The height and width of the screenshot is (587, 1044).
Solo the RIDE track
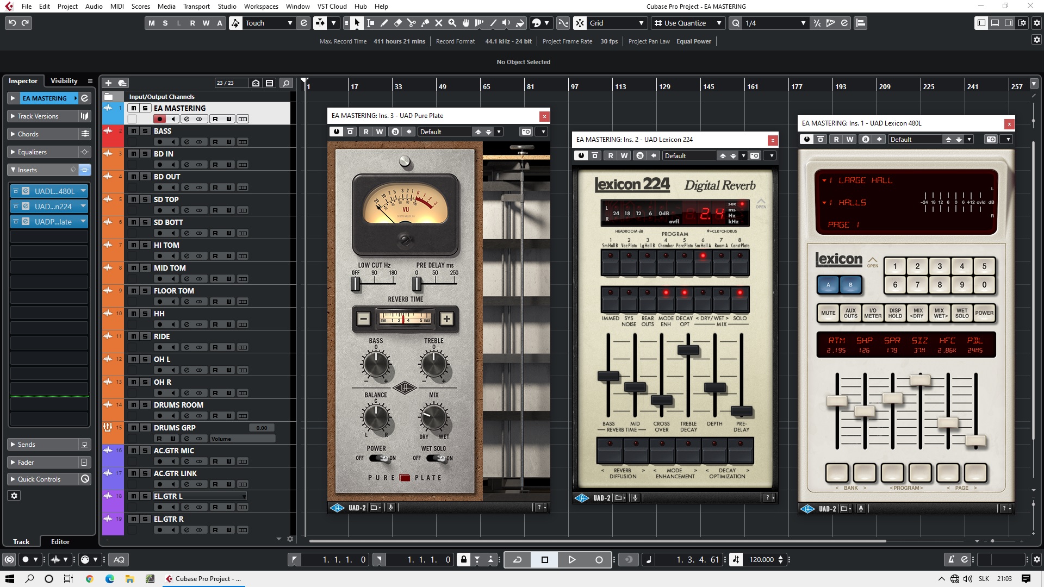coord(145,336)
